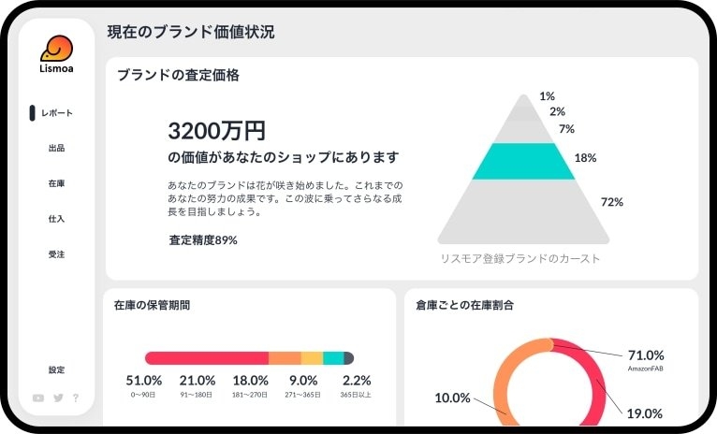Click the Lismoa snail logo
Screen dimensions: 717x434
[x=56, y=50]
